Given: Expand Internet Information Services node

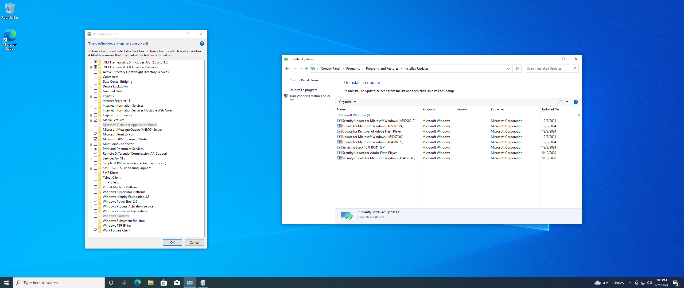Looking at the screenshot, I should tap(91, 106).
